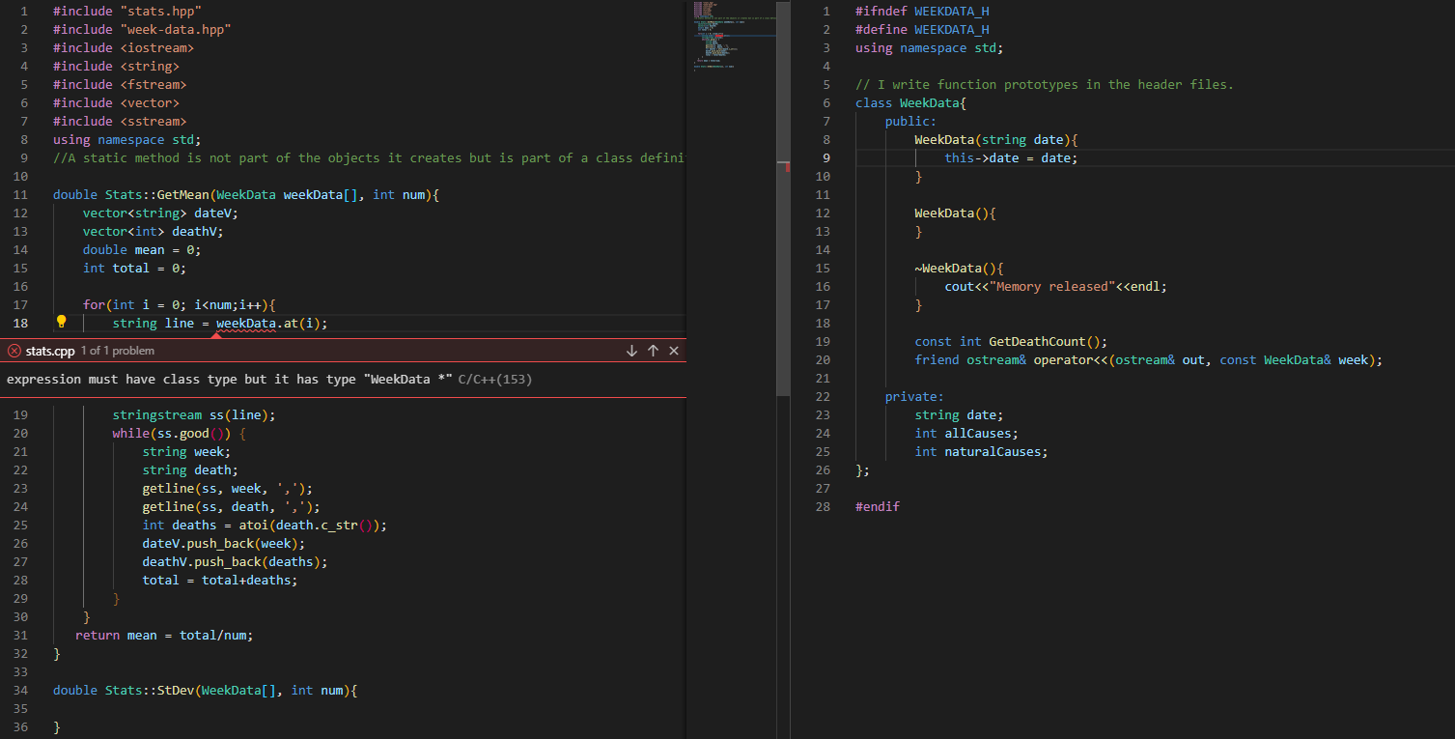This screenshot has width=1455, height=739.
Task: Click the "vector<int> deathV;" declaration
Action: point(153,232)
